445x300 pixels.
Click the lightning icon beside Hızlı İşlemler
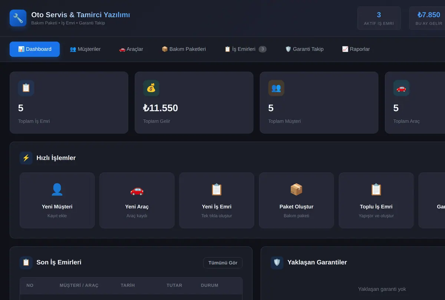tap(26, 158)
